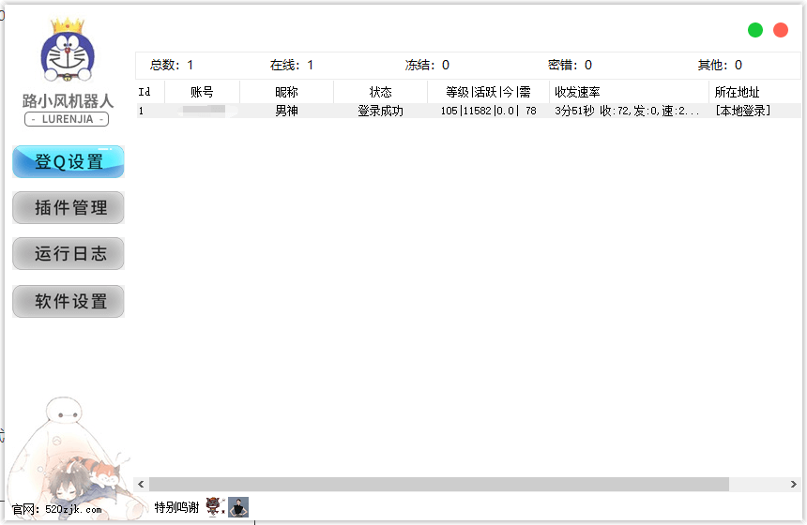Click the red circle window button
This screenshot has width=807, height=525.
(x=781, y=30)
